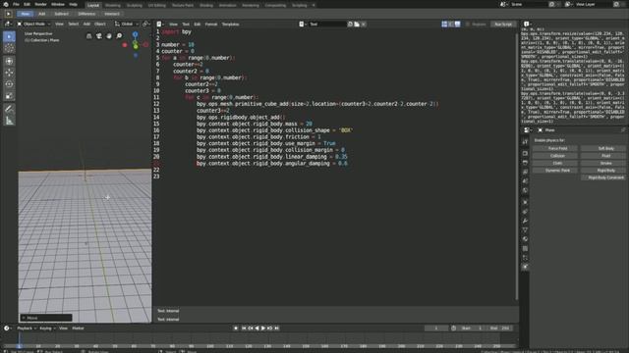Open the Keying dropdown in timeline
Screen dimensions: 629x353
click(47, 328)
